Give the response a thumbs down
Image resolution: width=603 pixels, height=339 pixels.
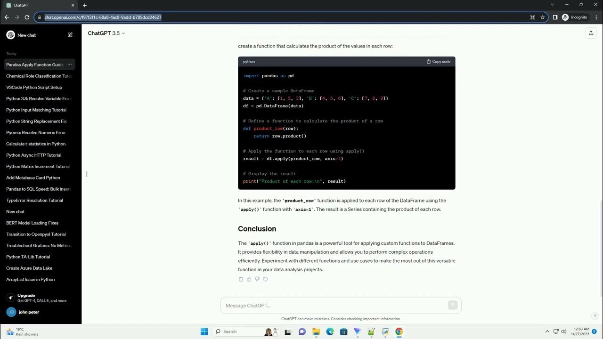[x=257, y=279]
